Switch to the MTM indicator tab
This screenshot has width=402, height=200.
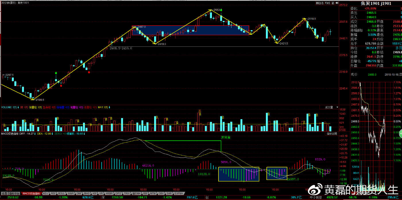click(153, 193)
